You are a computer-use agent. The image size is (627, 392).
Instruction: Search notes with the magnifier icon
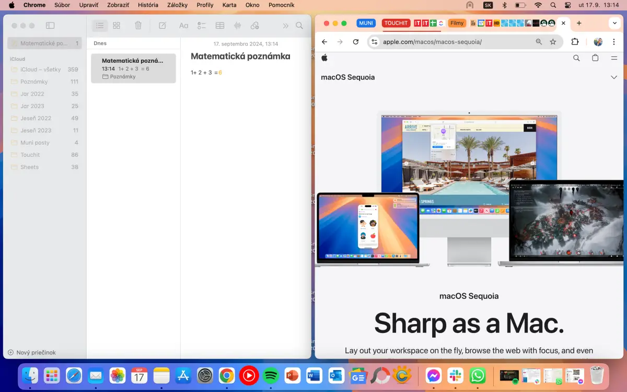[299, 26]
